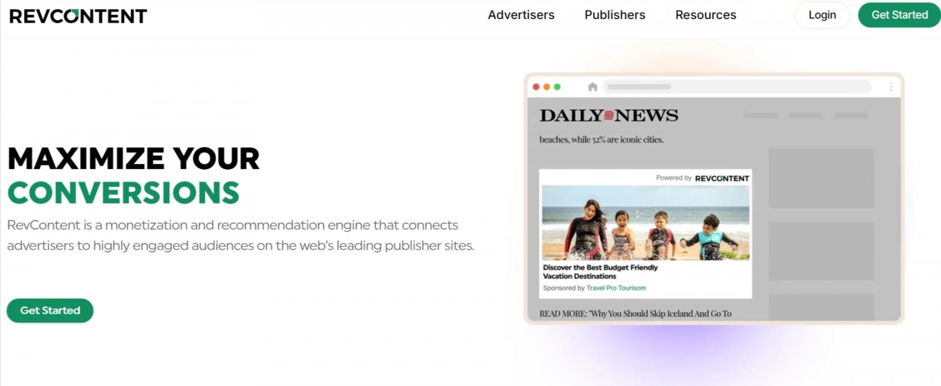
Task: Click Get Started below the hero text
Action: click(x=50, y=310)
